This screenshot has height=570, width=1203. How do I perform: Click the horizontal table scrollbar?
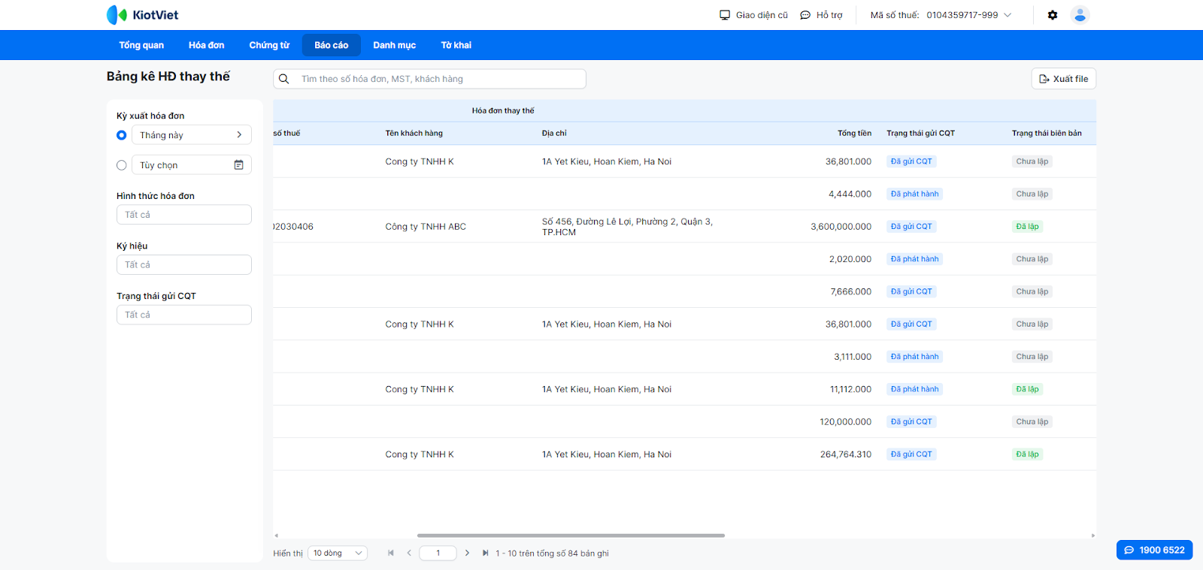coord(571,535)
